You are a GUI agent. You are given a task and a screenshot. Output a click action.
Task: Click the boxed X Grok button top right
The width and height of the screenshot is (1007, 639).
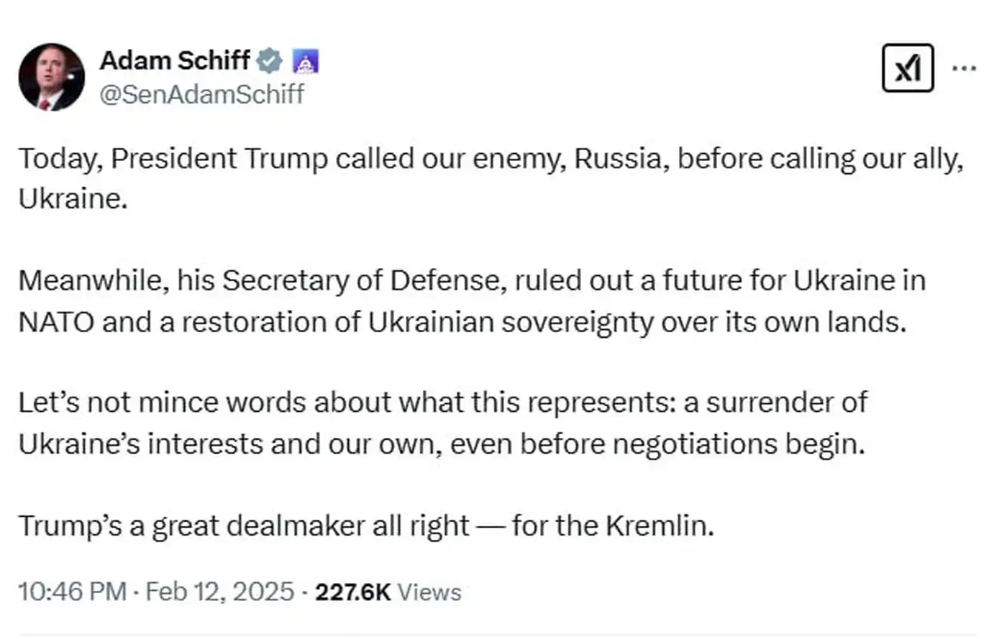click(908, 68)
